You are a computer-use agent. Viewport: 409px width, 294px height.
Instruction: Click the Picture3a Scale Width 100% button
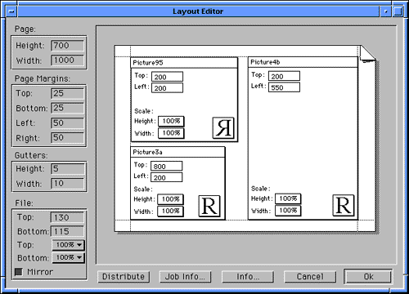171,212
